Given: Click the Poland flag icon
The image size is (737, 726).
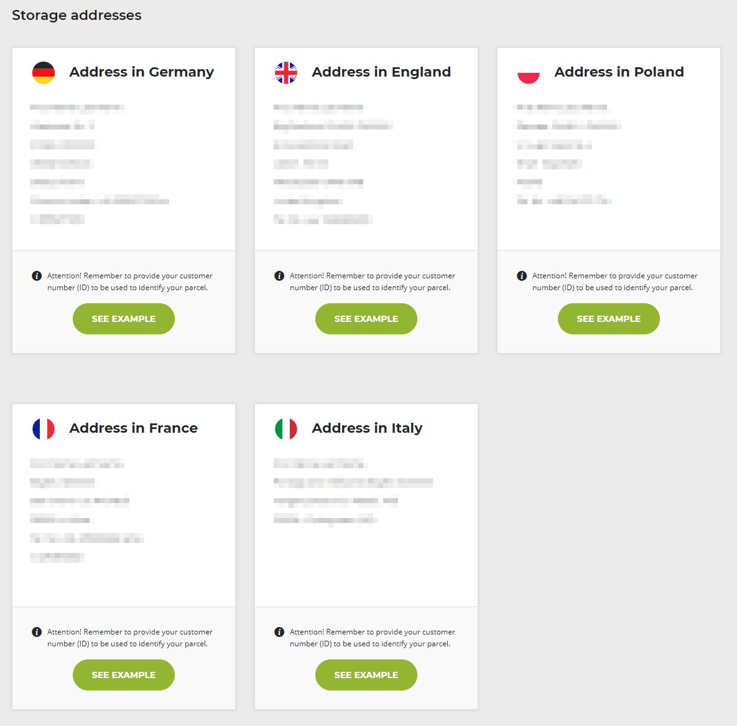Looking at the screenshot, I should click(529, 73).
